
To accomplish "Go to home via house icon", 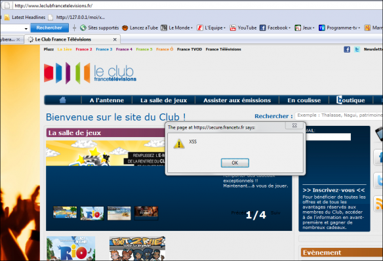I will 63,100.
